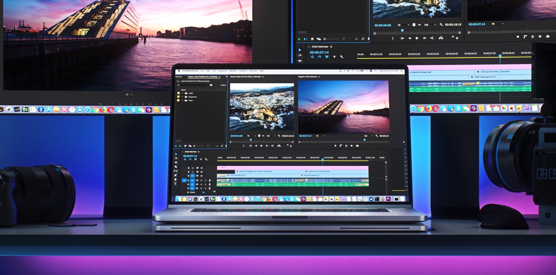The width and height of the screenshot is (556, 275).
Task: Open Full resolution dropdown in laptop Source monitor
Action: (271, 136)
